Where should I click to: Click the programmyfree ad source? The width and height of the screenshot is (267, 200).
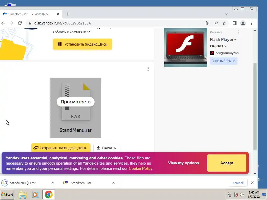click(225, 53)
